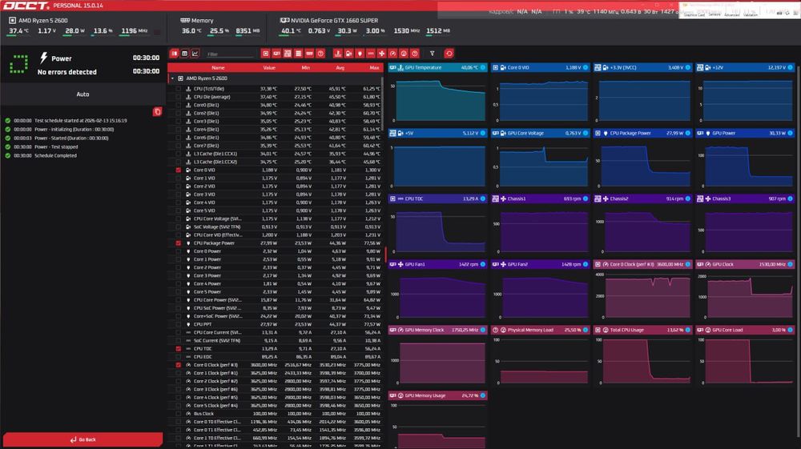Select the L3 Cache (Die1:CCX1) row

276,154
